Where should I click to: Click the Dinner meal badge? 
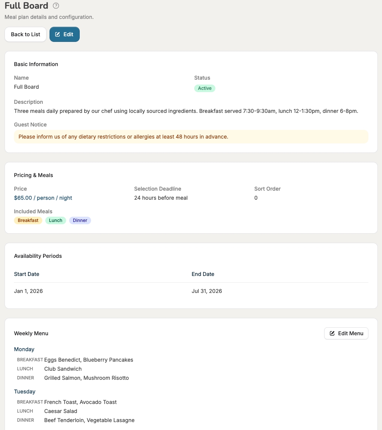80,220
